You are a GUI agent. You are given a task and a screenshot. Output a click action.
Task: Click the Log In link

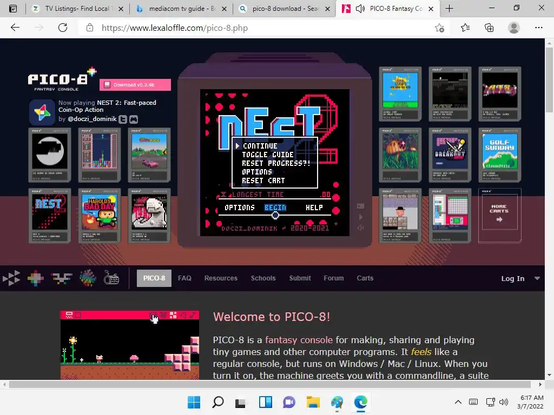pyautogui.click(x=513, y=278)
